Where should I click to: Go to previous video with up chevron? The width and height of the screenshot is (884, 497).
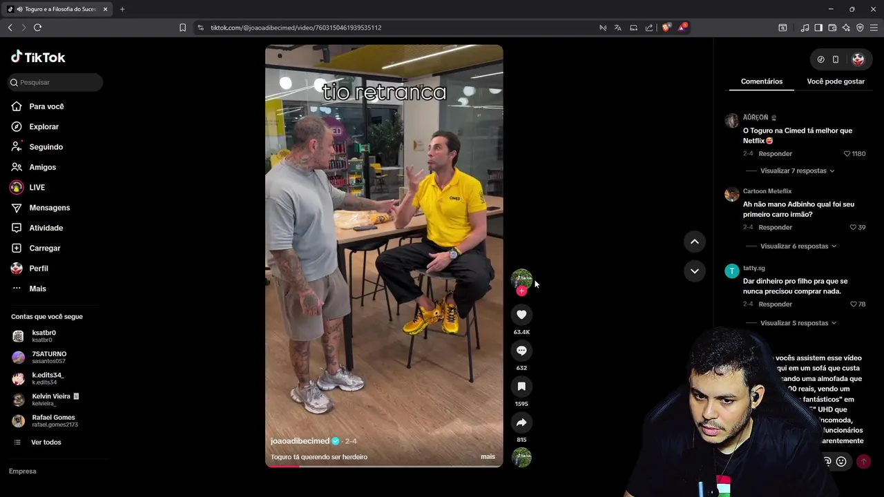point(694,242)
